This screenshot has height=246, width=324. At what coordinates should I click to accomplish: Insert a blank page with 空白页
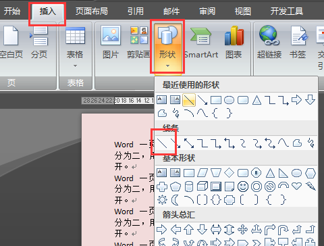11,43
